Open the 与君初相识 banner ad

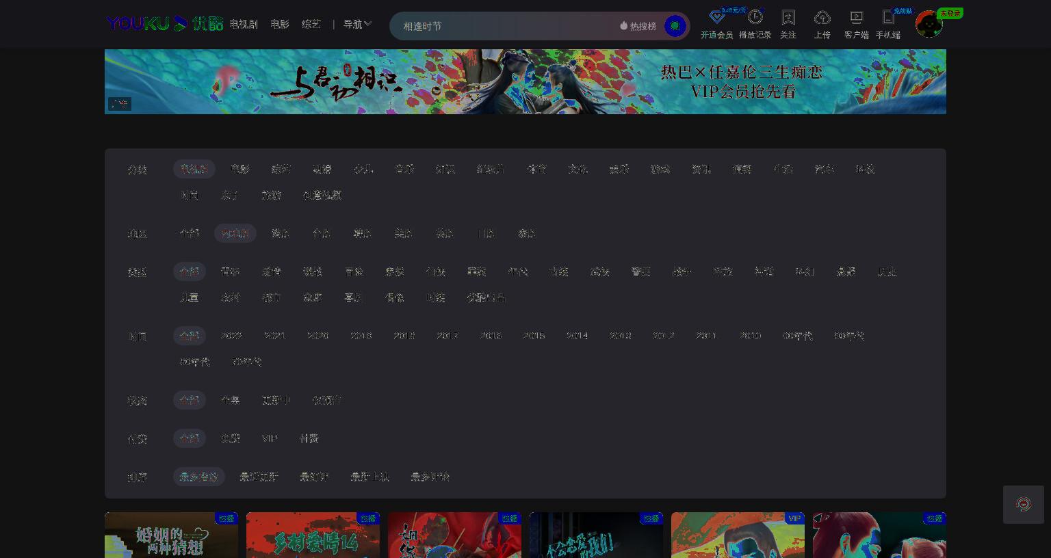coord(525,81)
